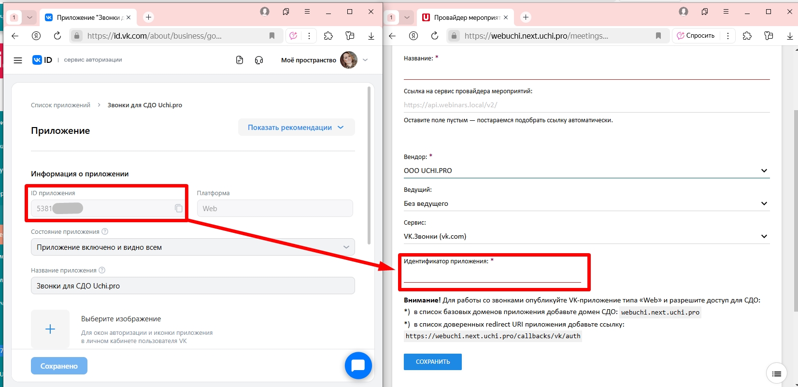Image resolution: width=798 pixels, height=387 pixels.
Task: Open the Ведущий dropdown
Action: [x=586, y=203]
